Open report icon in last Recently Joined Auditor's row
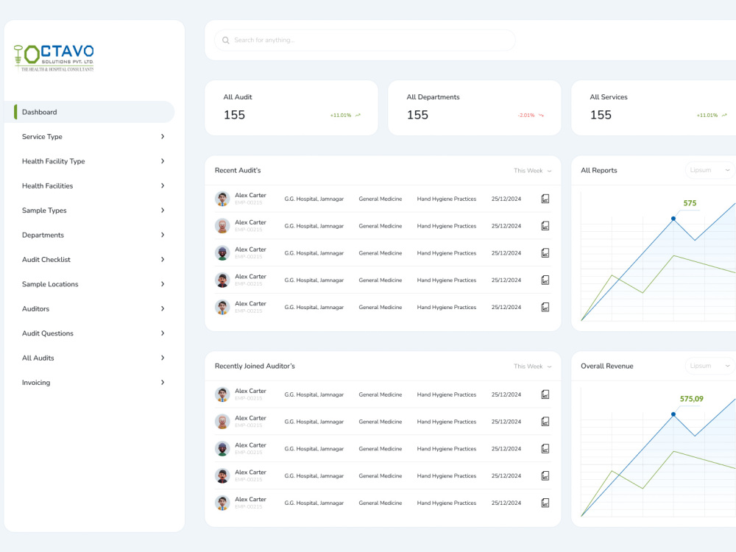The image size is (736, 552). (545, 503)
